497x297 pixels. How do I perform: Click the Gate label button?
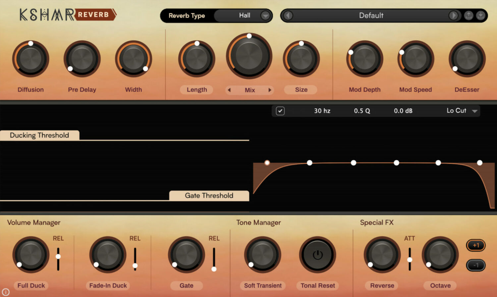(x=187, y=285)
